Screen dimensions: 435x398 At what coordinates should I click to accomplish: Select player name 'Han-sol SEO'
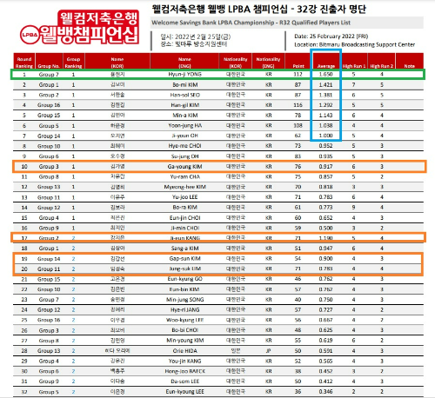184,95
